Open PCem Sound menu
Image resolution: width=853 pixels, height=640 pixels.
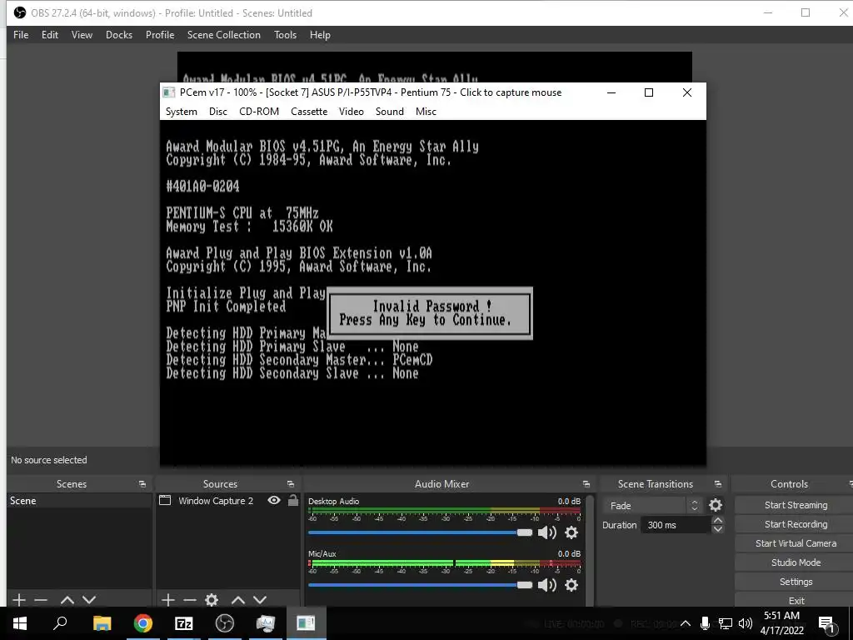coord(390,112)
